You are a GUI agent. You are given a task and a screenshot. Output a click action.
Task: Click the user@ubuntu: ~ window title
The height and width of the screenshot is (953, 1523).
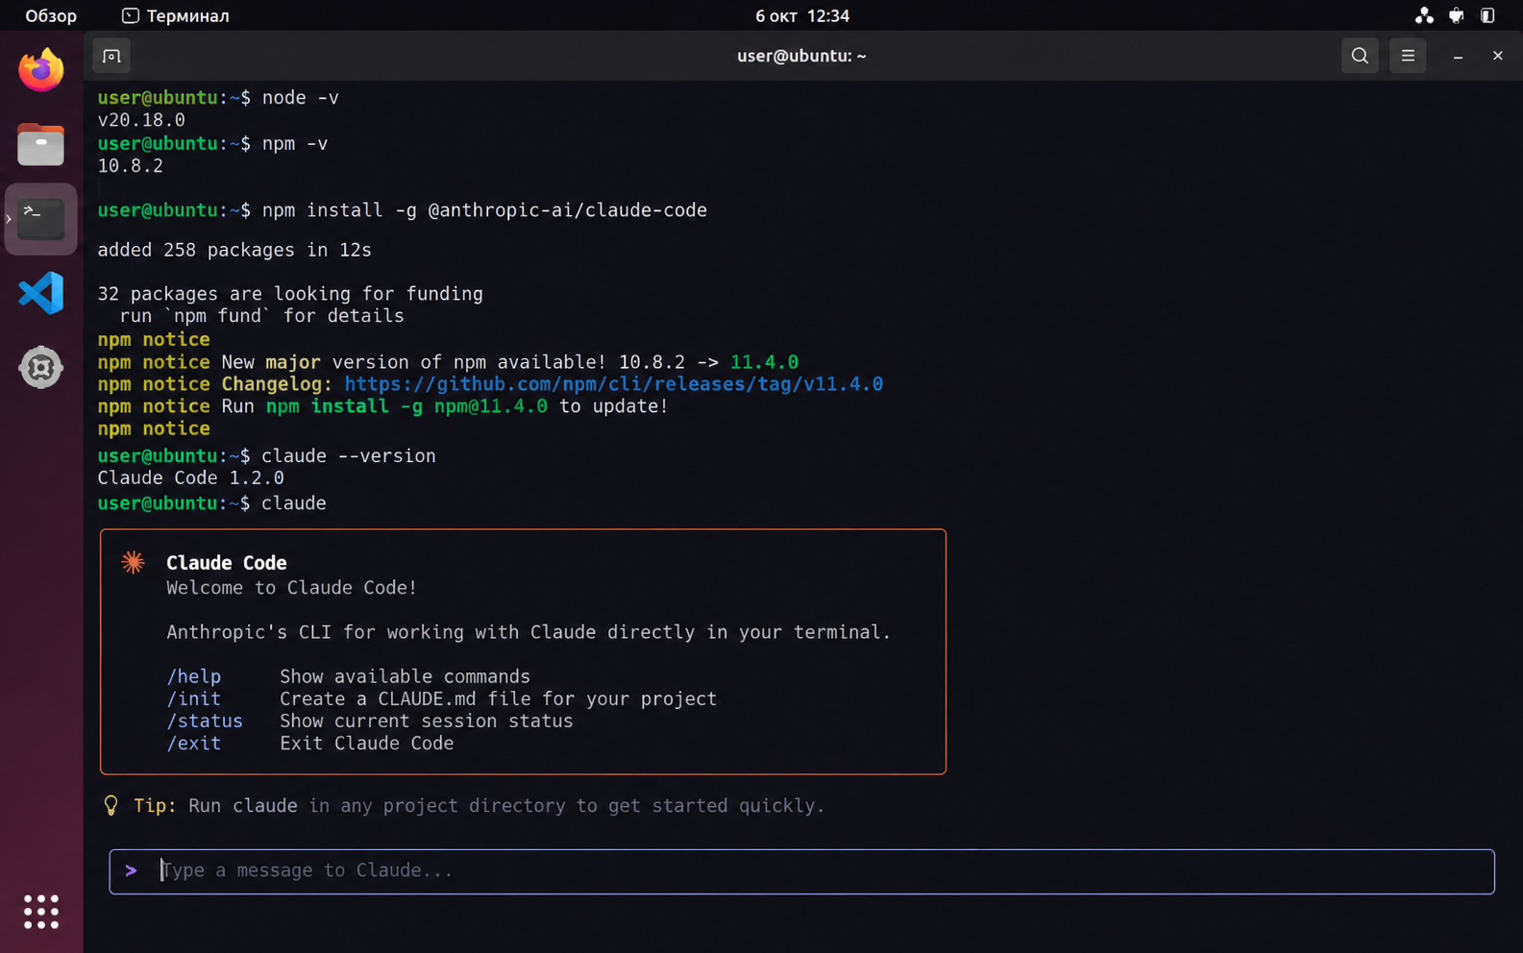(x=801, y=56)
